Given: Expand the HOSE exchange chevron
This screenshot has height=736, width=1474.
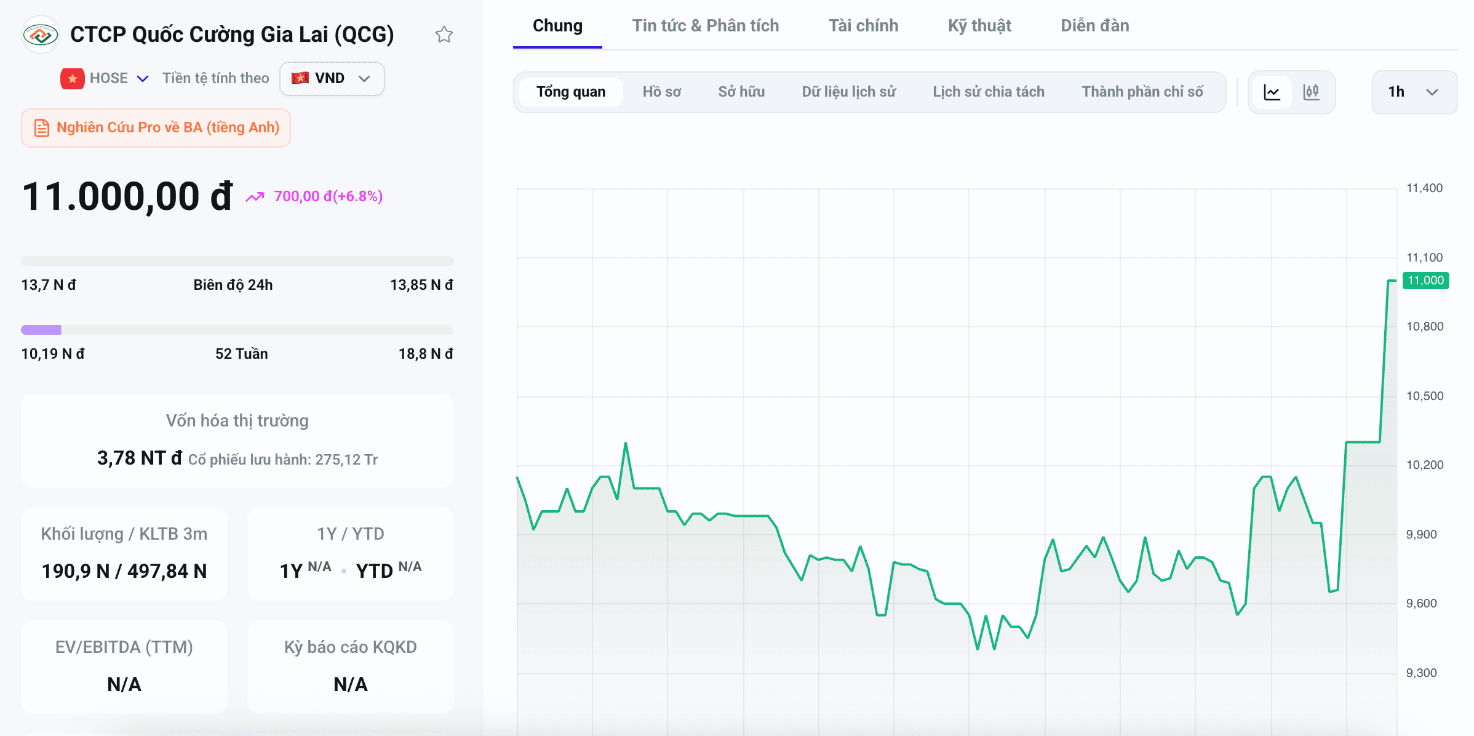Looking at the screenshot, I should (x=143, y=79).
